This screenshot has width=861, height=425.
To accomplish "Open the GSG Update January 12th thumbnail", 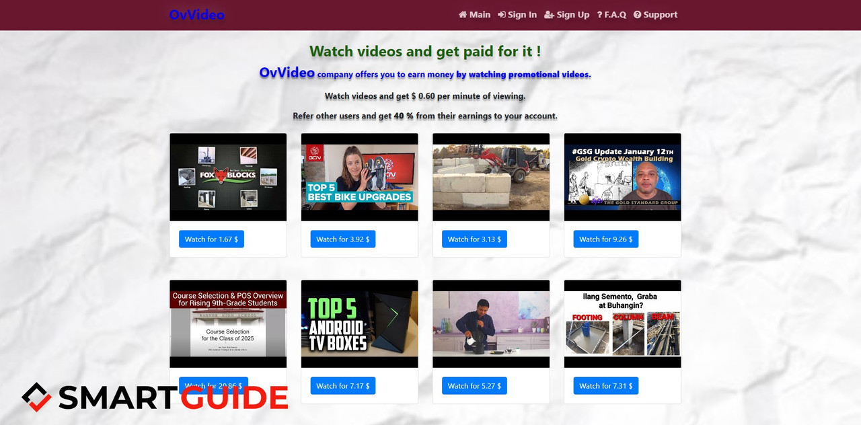I will tap(623, 178).
